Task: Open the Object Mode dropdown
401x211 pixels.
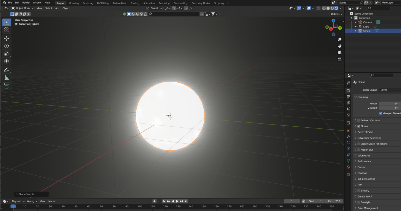Action: (x=22, y=8)
